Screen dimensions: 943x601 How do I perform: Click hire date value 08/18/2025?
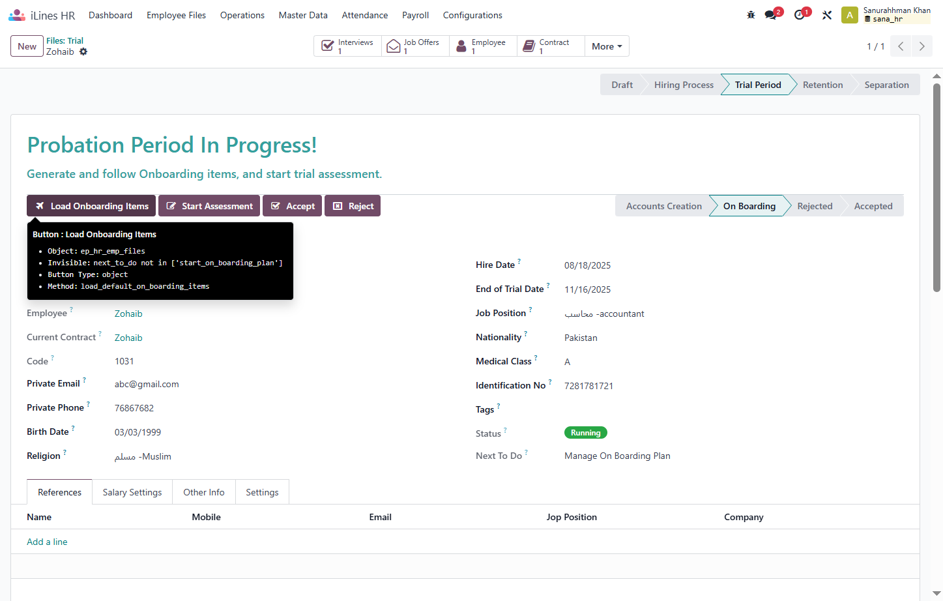coord(587,265)
